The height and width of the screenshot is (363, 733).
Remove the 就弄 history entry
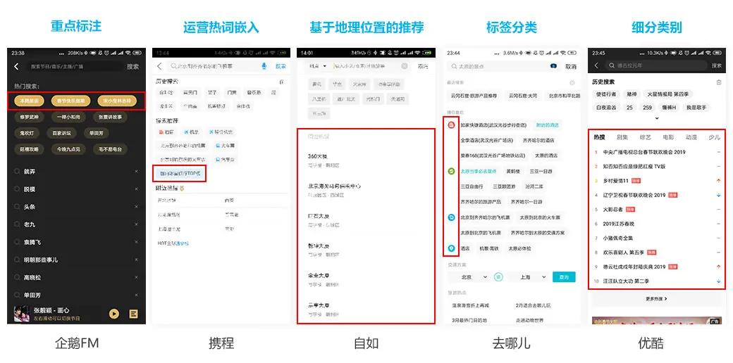point(137,172)
